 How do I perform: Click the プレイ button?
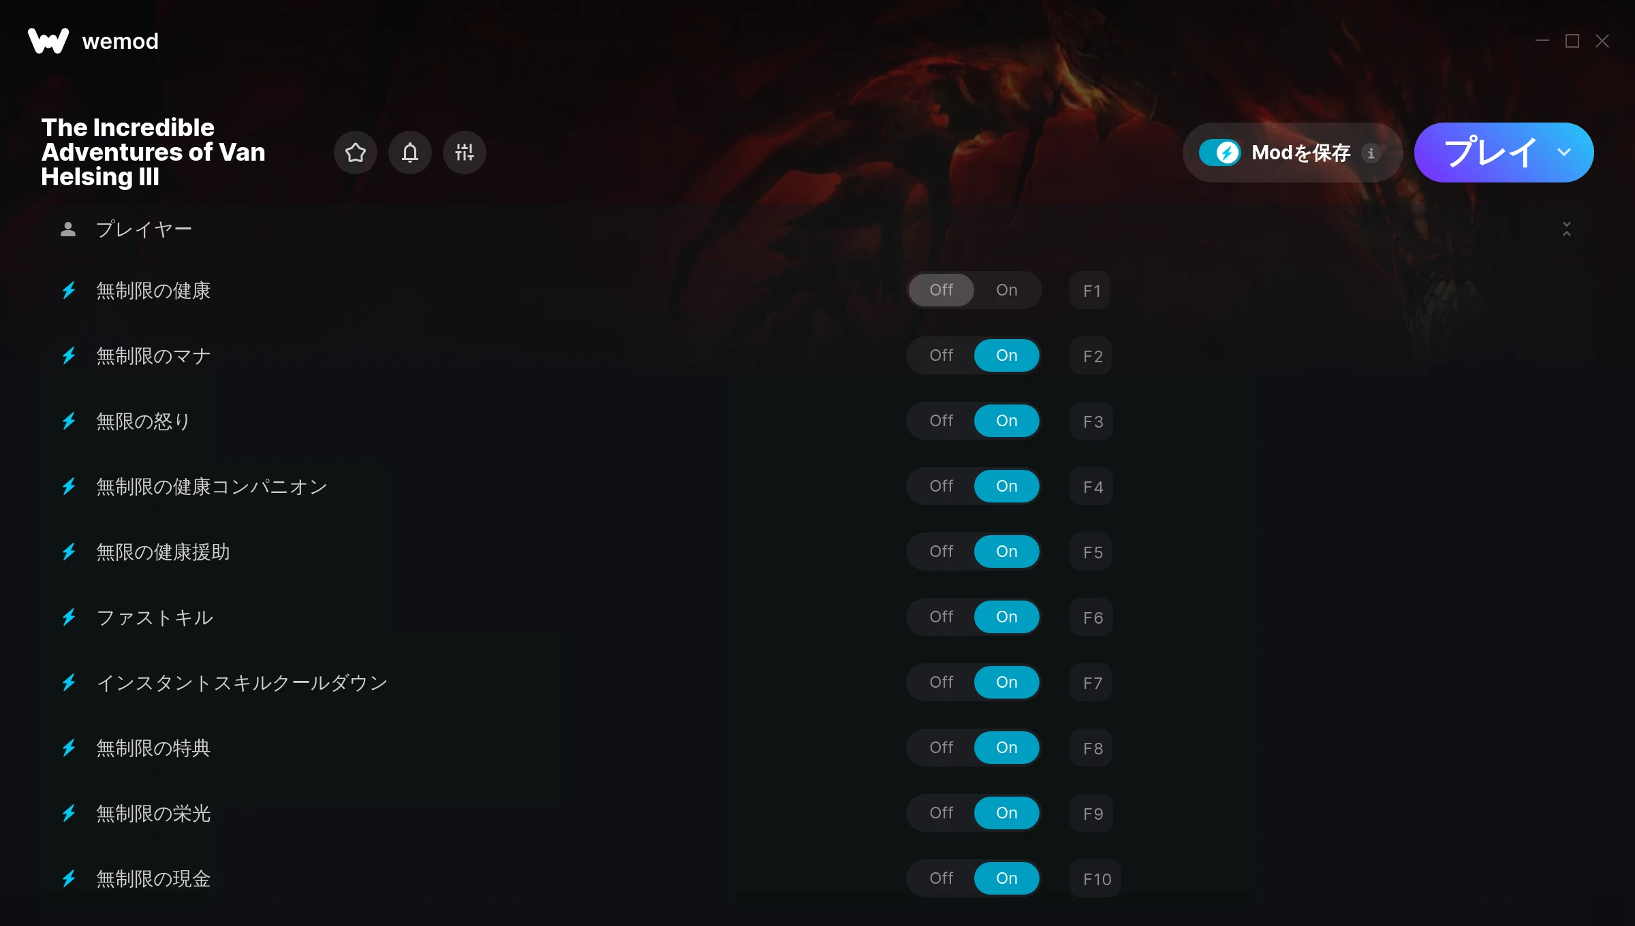[x=1491, y=153]
